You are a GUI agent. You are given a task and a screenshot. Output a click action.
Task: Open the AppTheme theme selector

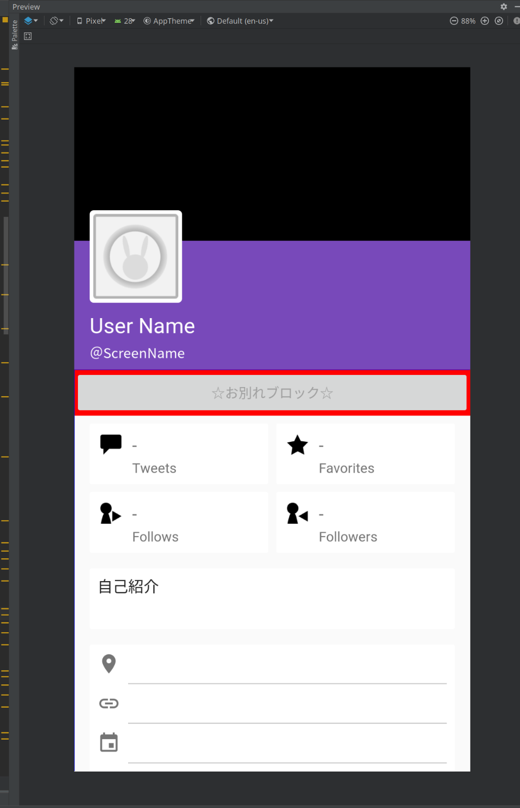click(x=169, y=21)
